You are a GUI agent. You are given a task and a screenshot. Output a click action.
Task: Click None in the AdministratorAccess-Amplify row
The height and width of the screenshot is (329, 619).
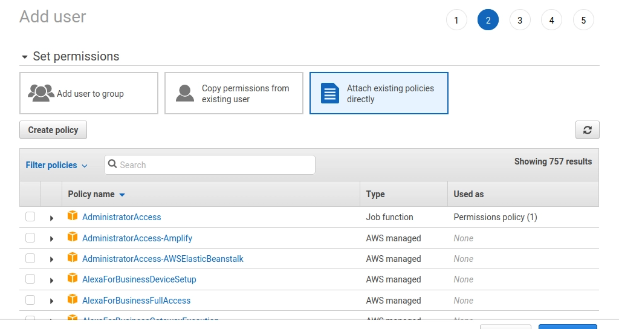coord(464,238)
